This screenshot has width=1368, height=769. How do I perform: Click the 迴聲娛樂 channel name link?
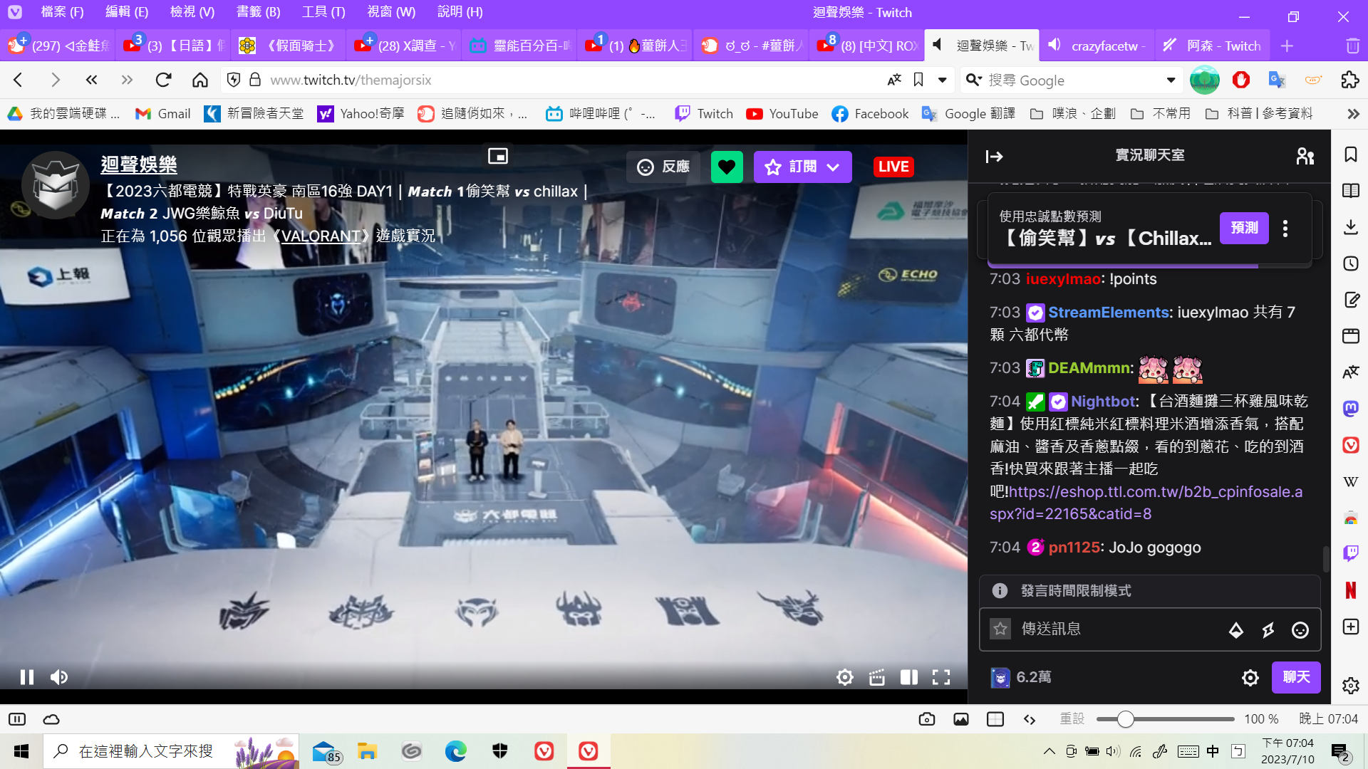[139, 164]
